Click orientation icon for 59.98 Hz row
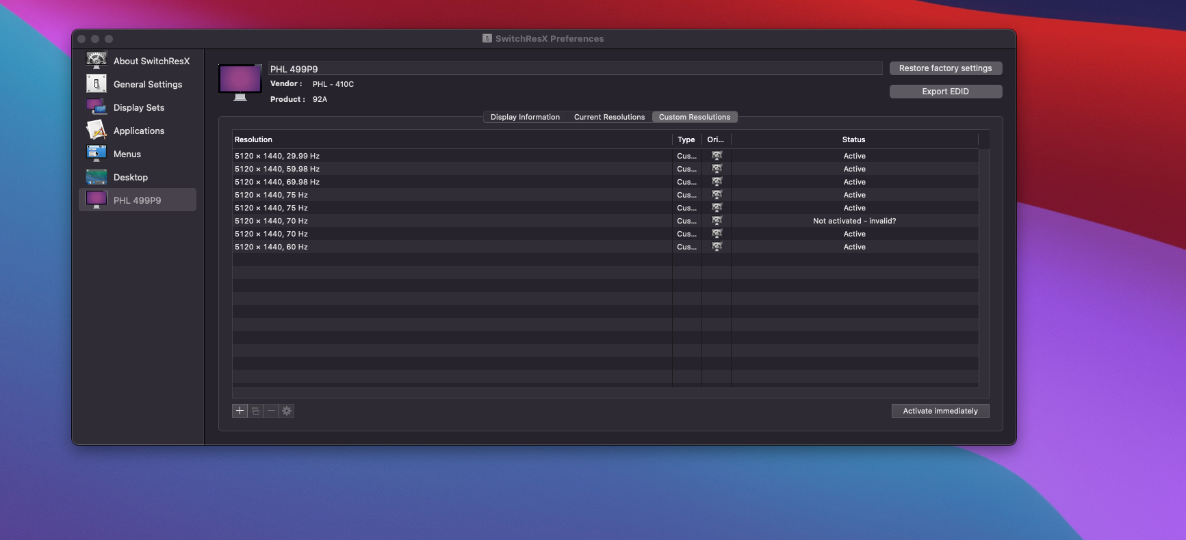This screenshot has width=1186, height=540. (717, 169)
